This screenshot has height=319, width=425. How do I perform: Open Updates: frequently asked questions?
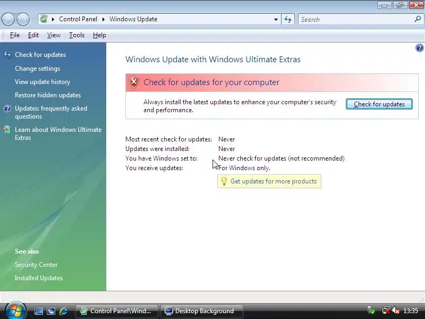pyautogui.click(x=51, y=112)
